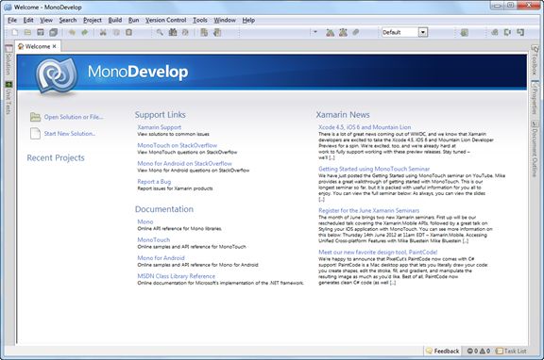Open the Build menu
This screenshot has height=360, width=544.
[x=115, y=20]
